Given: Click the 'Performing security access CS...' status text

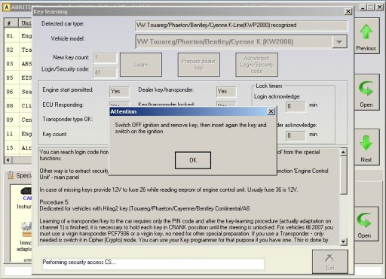Looking at the screenshot, I should tap(78, 262).
